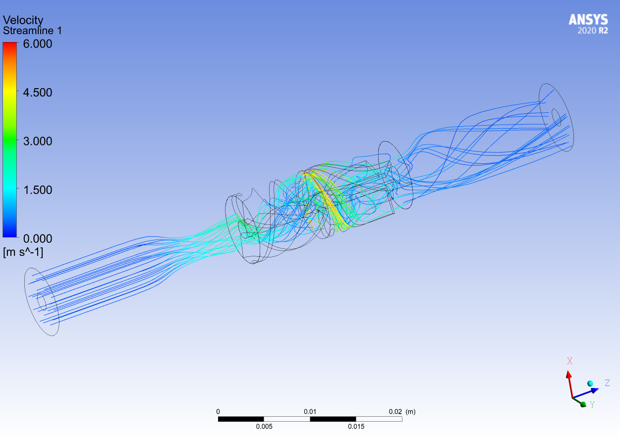Image resolution: width=620 pixels, height=439 pixels.
Task: Select the Velocity legend title
Action: [23, 20]
